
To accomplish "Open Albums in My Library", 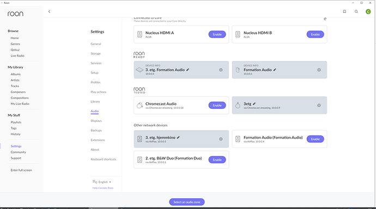I will point(16,74).
